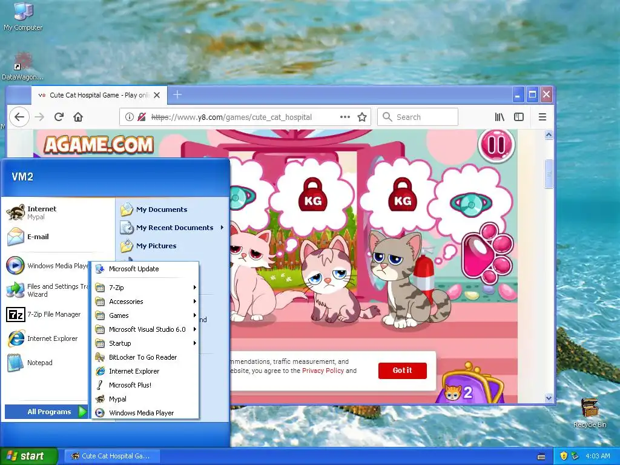
Task: Expand the Startup submenu
Action: tap(145, 343)
